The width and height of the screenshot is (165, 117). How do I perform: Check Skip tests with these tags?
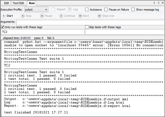(x=87, y=27)
